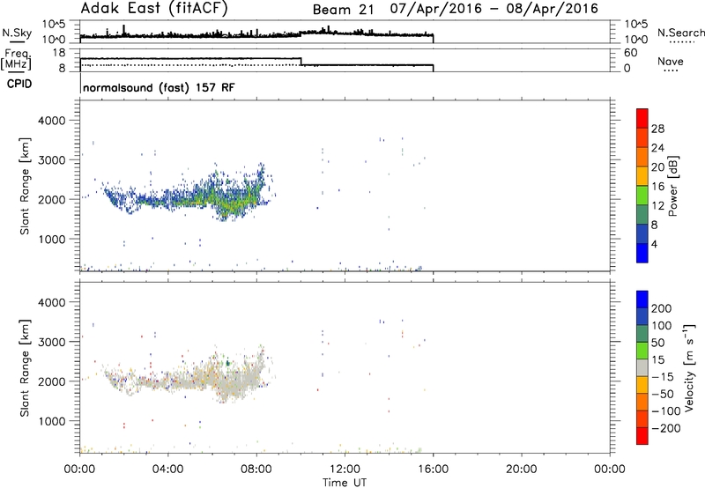The height and width of the screenshot is (488, 705).
Task: Pick the light green segment of the Power colorbar
Action: point(642,195)
